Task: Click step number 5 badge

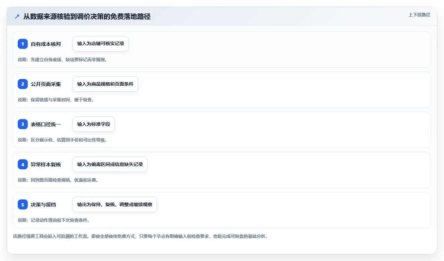Action: point(23,204)
